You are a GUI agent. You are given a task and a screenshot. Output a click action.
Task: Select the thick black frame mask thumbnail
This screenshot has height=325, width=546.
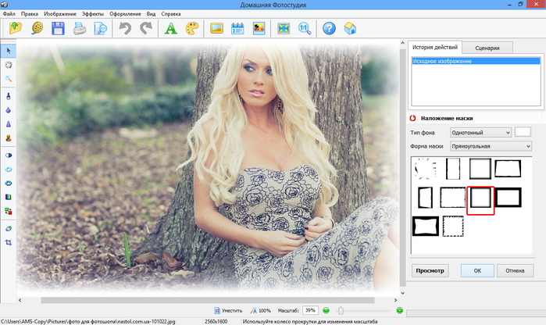click(x=509, y=197)
